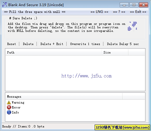Open the question mark help menu

[x=119, y=12]
